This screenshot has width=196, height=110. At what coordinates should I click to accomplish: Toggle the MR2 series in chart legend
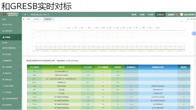[142, 28]
